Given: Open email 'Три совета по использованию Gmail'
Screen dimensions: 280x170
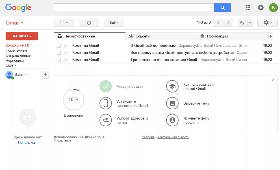Looking at the screenshot, I should point(166,60).
